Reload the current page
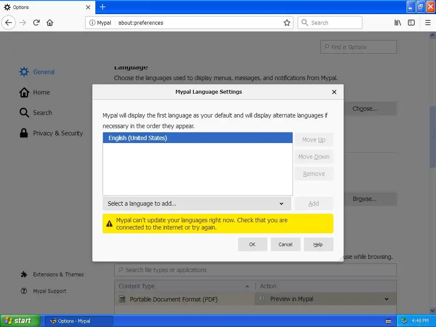This screenshot has width=436, height=327. [37, 23]
